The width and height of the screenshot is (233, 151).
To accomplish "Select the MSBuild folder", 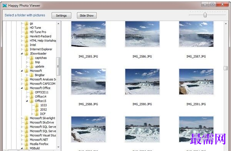I will 35,148.
